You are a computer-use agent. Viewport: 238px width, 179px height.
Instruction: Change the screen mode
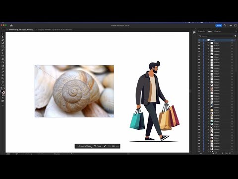pyautogui.click(x=2, y=101)
